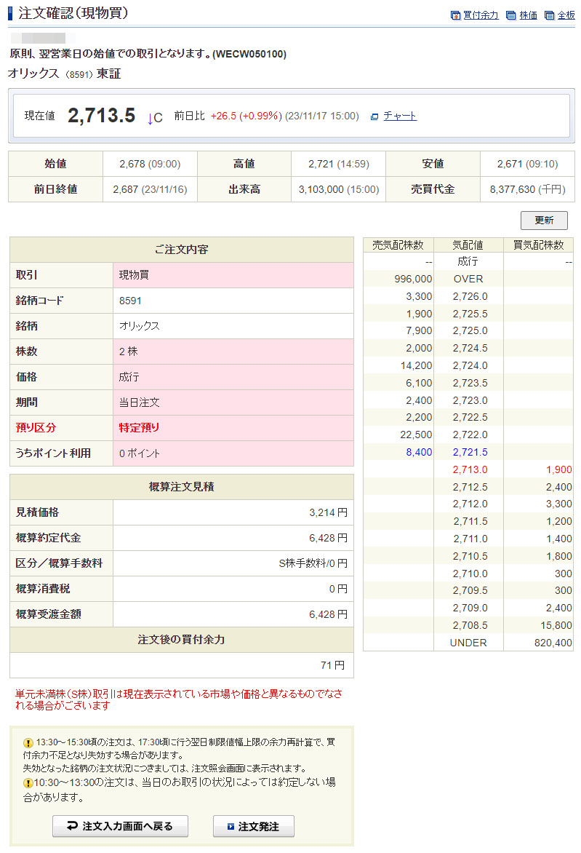Click the warning icon beside 13:30～15:30 notice

28,743
